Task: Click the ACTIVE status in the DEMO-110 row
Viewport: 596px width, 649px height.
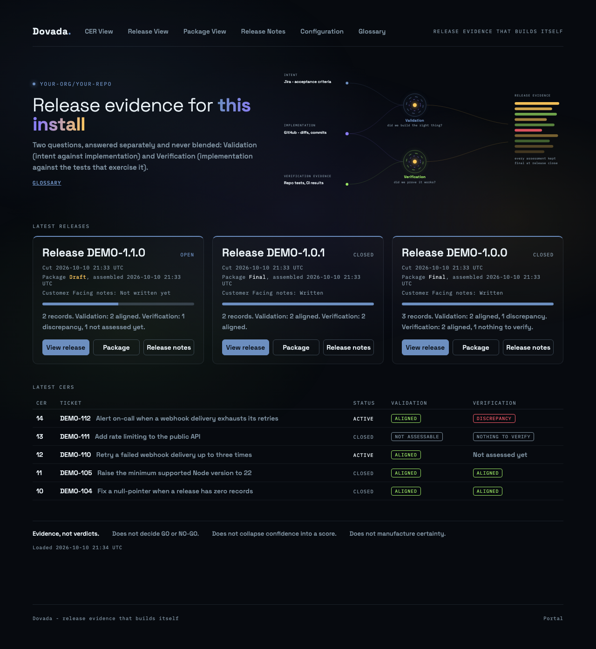Action: (363, 455)
